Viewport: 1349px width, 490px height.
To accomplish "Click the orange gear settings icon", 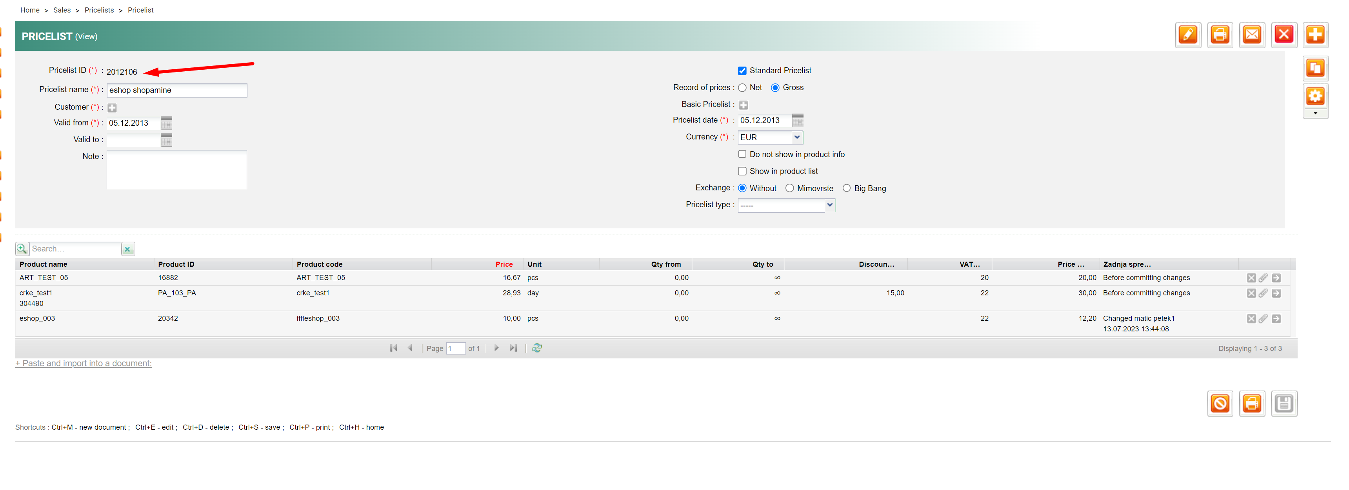I will point(1315,96).
